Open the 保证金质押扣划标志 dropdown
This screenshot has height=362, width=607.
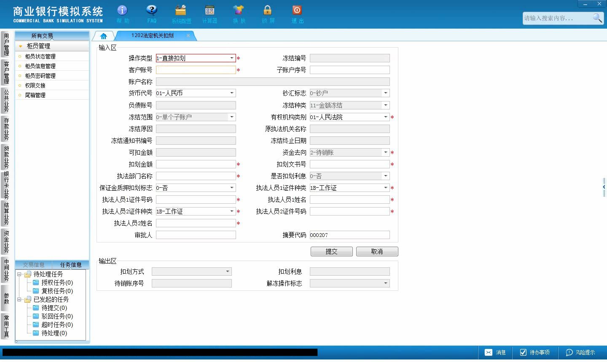pyautogui.click(x=232, y=188)
